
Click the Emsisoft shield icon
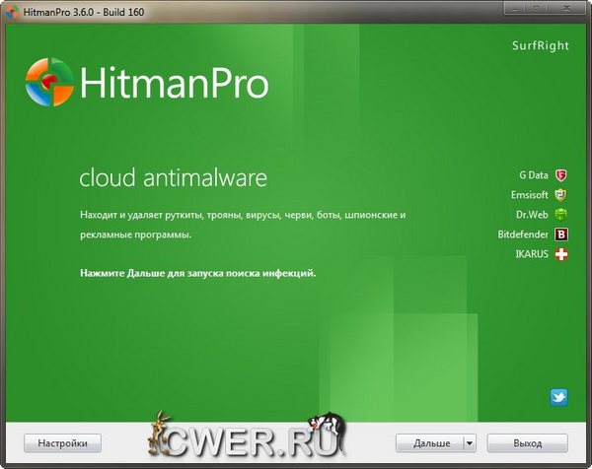(561, 195)
